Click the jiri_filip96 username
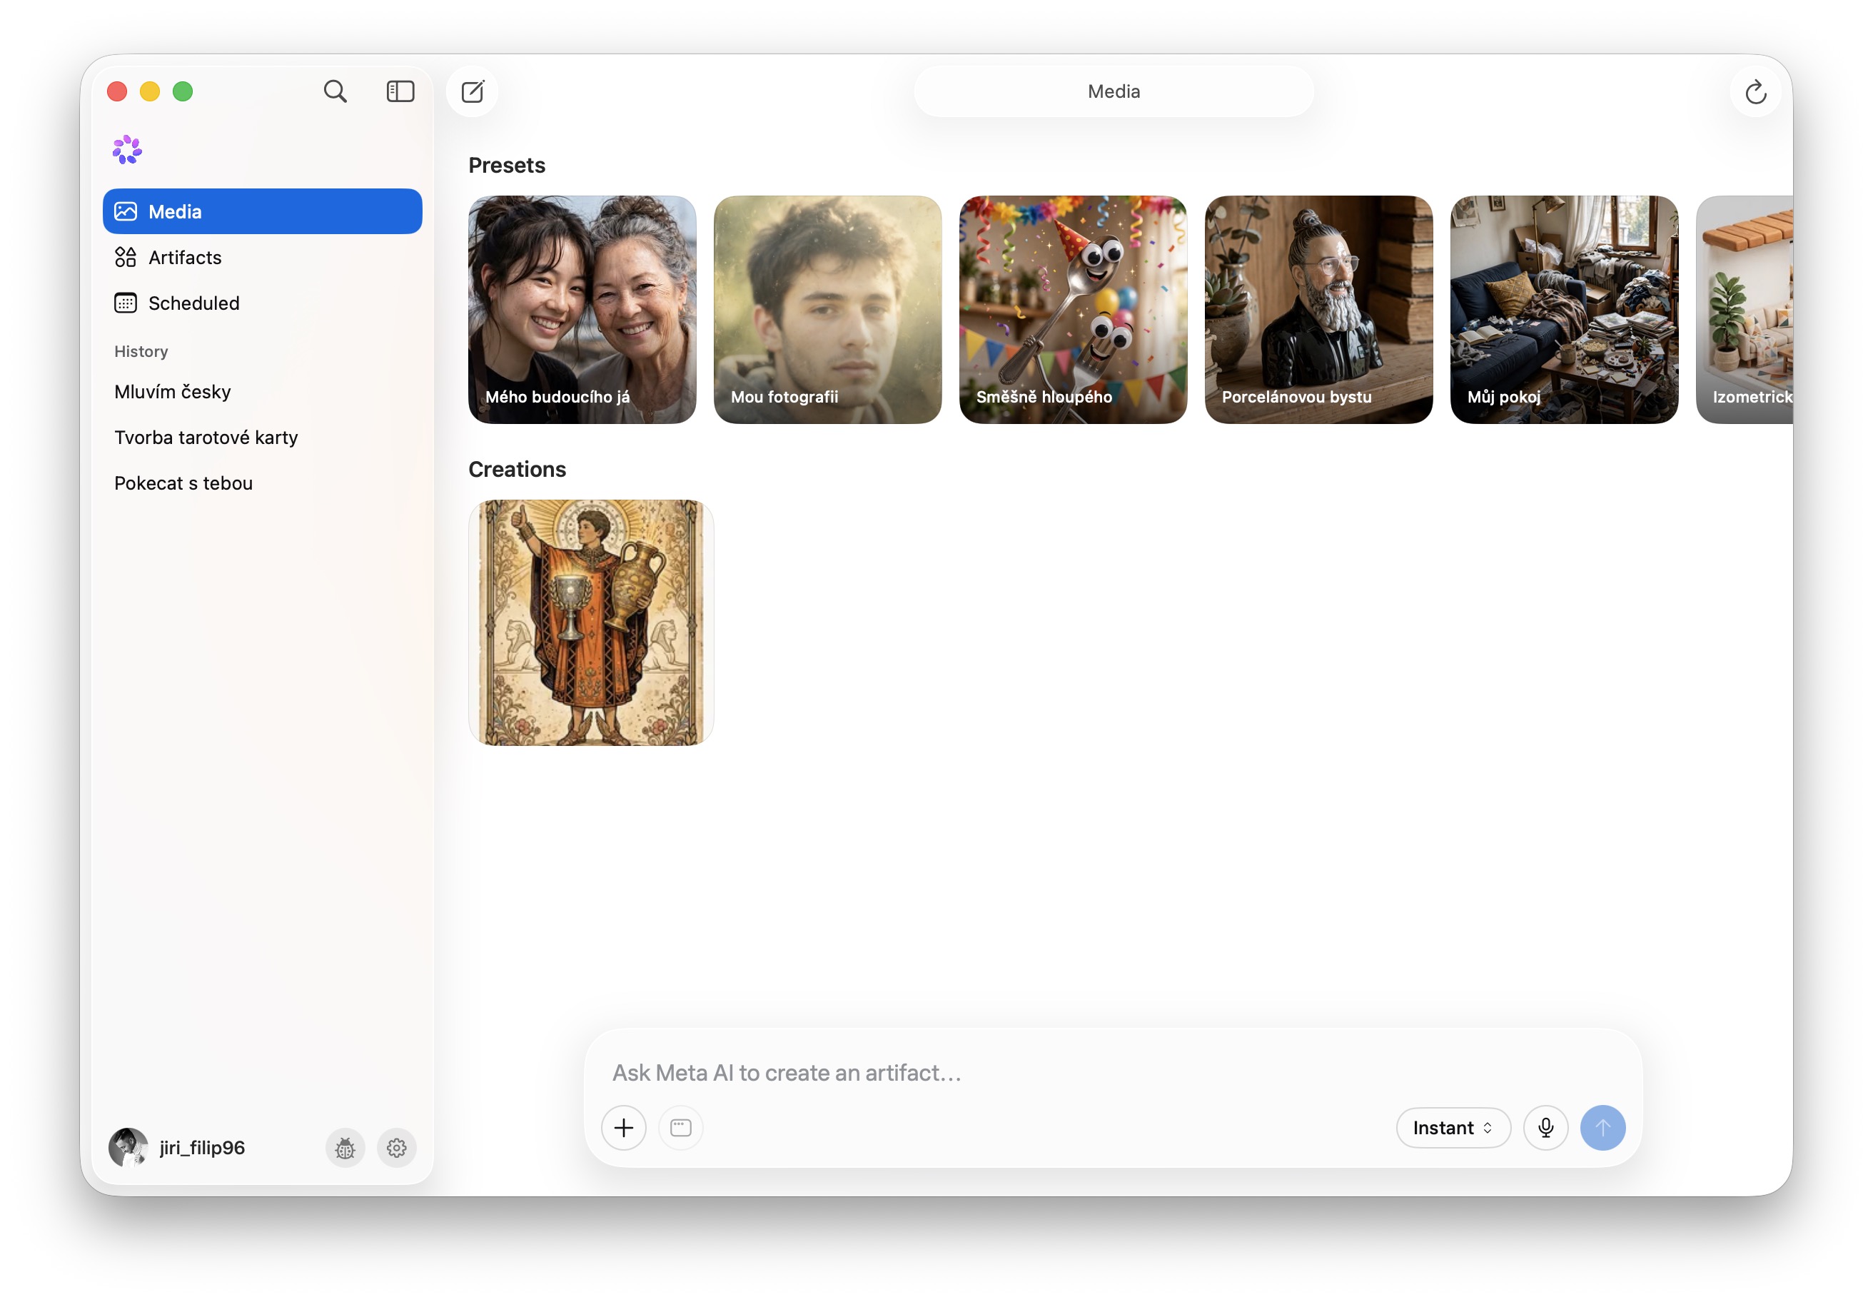The width and height of the screenshot is (1873, 1302). pyautogui.click(x=202, y=1148)
